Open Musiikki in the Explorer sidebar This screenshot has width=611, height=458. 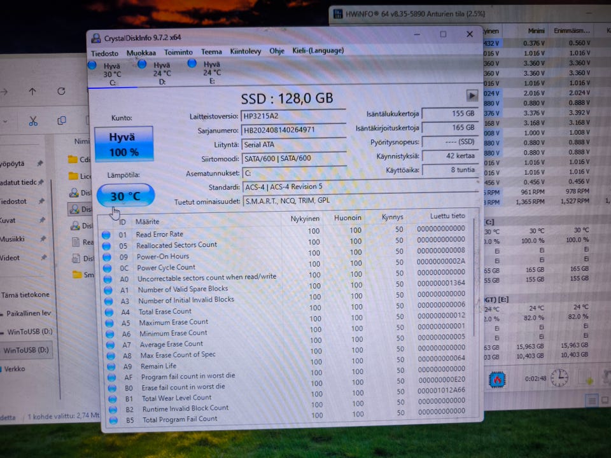click(x=12, y=239)
